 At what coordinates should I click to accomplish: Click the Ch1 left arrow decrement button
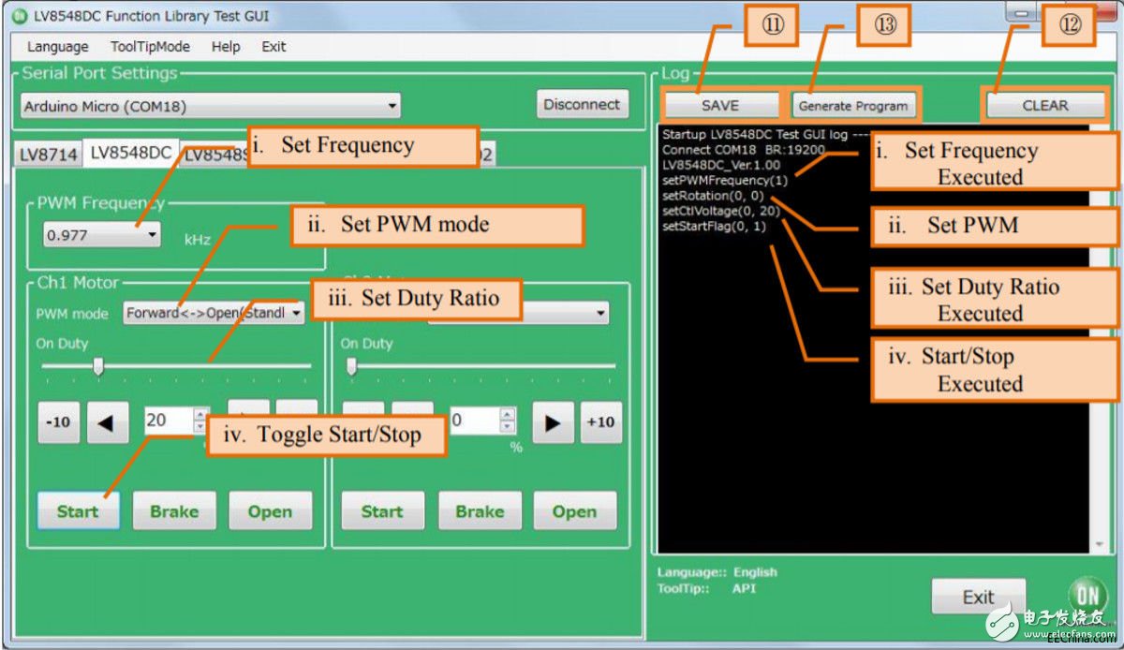click(x=108, y=422)
